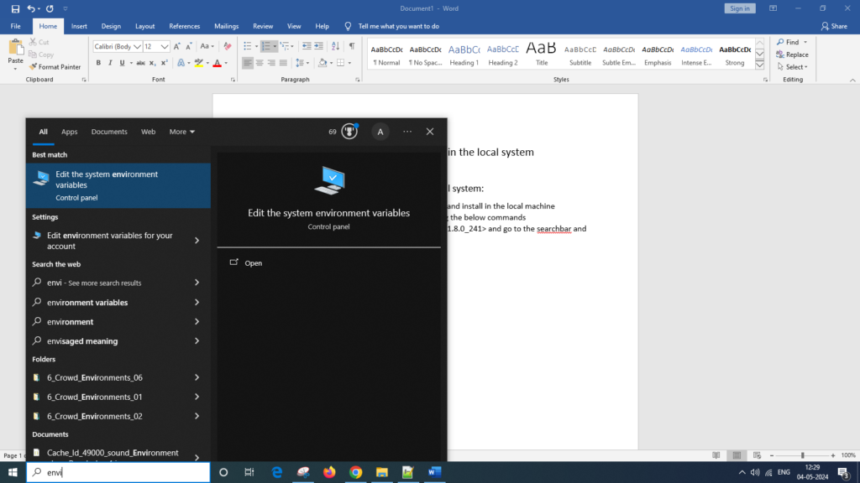Screen dimensions: 860x483
Task: Center align text
Action: point(260,63)
